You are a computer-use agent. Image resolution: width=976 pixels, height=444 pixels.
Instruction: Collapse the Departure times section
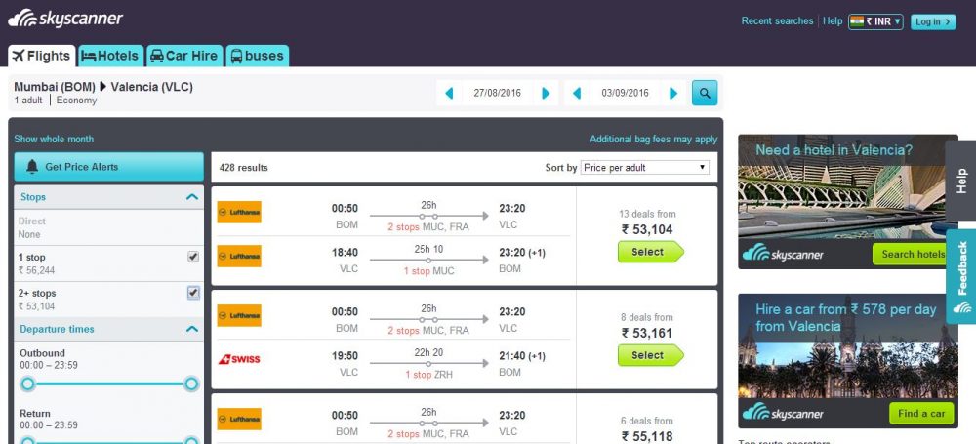click(191, 330)
